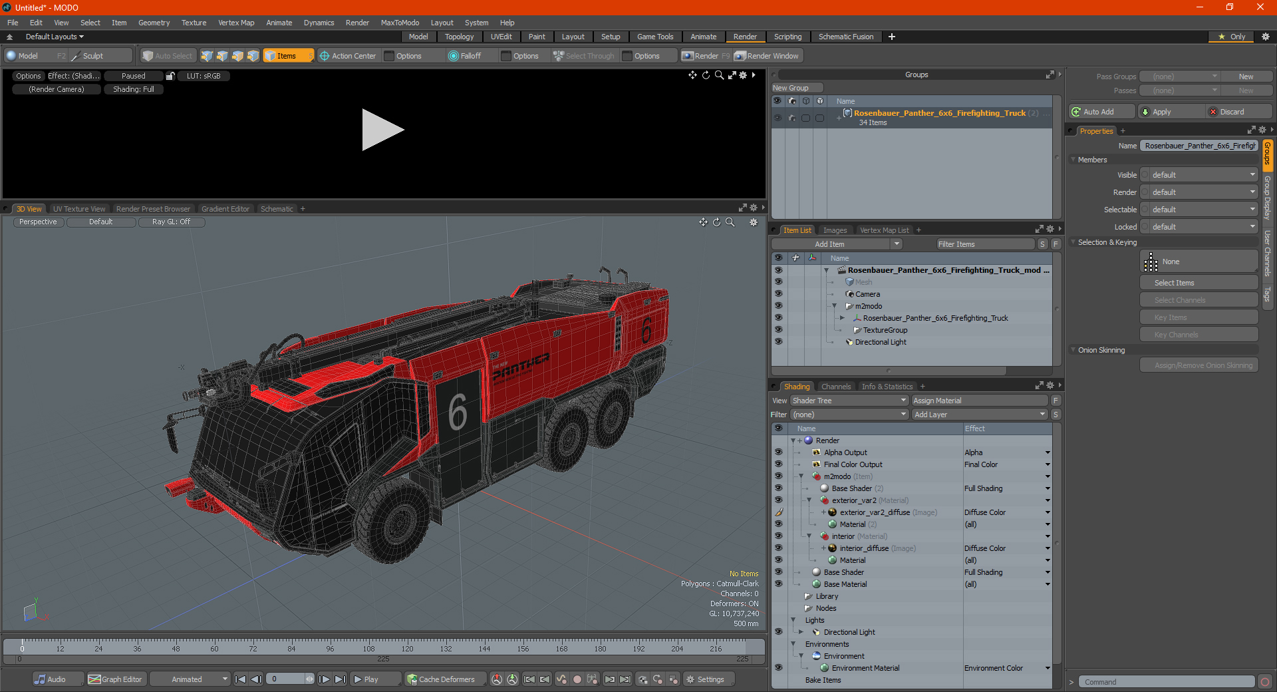1277x692 pixels.
Task: Click the current frame number field
Action: click(286, 679)
